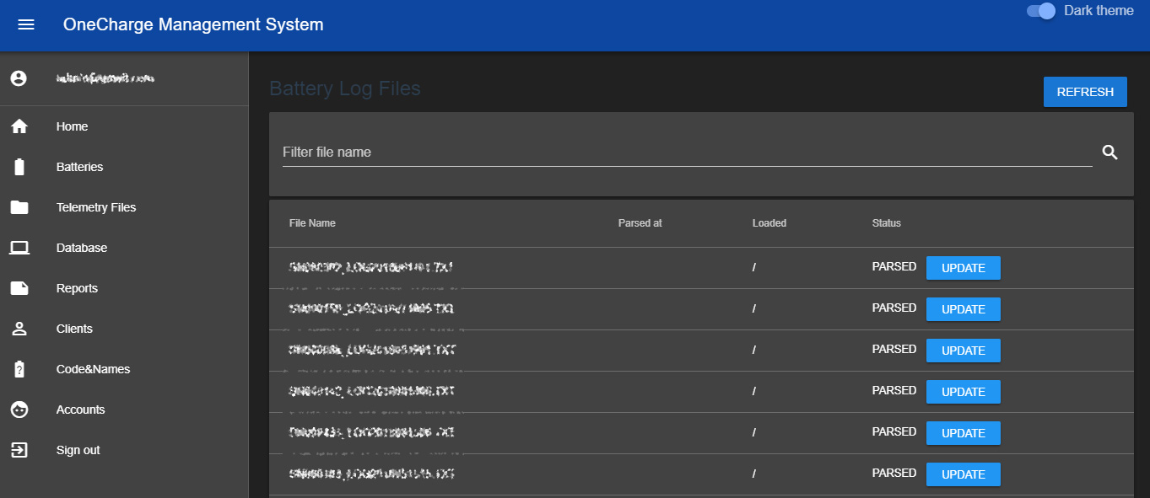Click the REFRESH button

(x=1085, y=92)
